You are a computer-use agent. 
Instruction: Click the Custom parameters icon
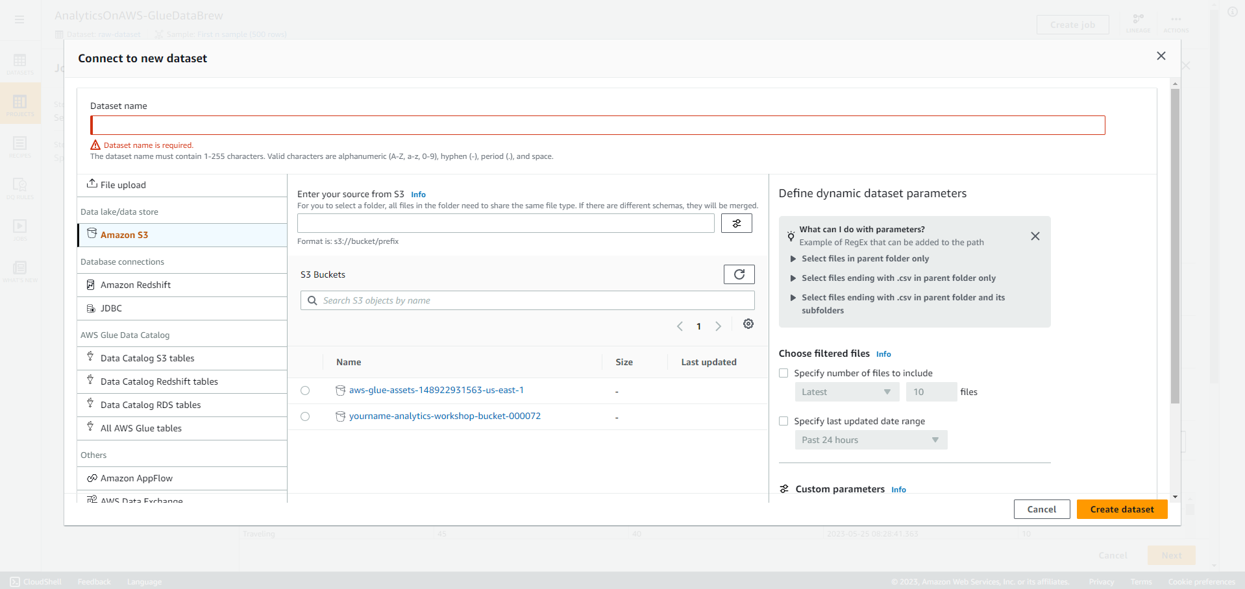(784, 489)
